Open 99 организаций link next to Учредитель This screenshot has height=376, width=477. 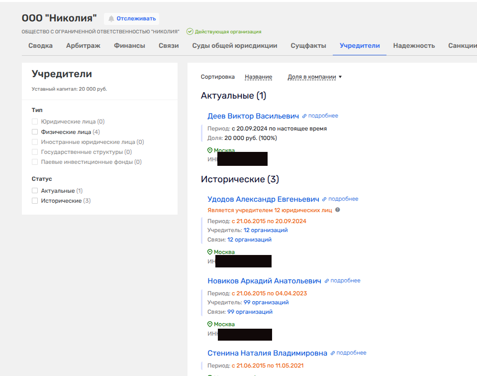(266, 302)
